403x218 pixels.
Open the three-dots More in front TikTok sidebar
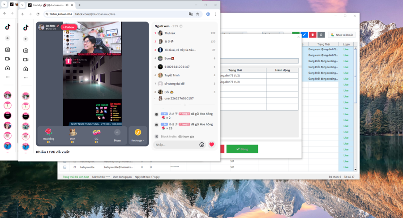click(26, 78)
